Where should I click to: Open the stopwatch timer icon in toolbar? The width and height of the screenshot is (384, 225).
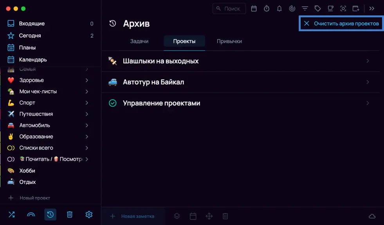coord(267,9)
